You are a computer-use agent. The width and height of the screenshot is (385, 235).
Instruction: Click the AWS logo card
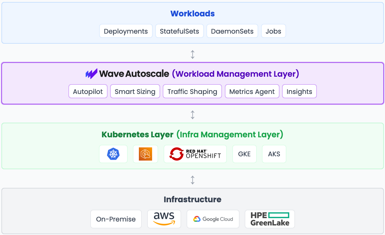click(x=164, y=219)
